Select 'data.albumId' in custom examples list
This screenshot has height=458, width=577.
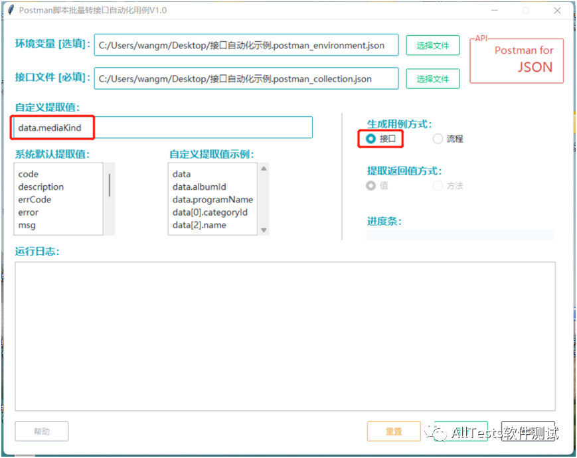[199, 187]
